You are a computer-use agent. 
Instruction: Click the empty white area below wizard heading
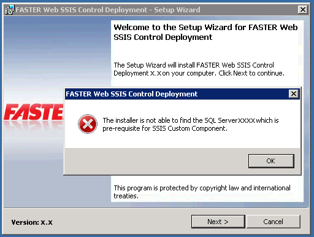207,51
